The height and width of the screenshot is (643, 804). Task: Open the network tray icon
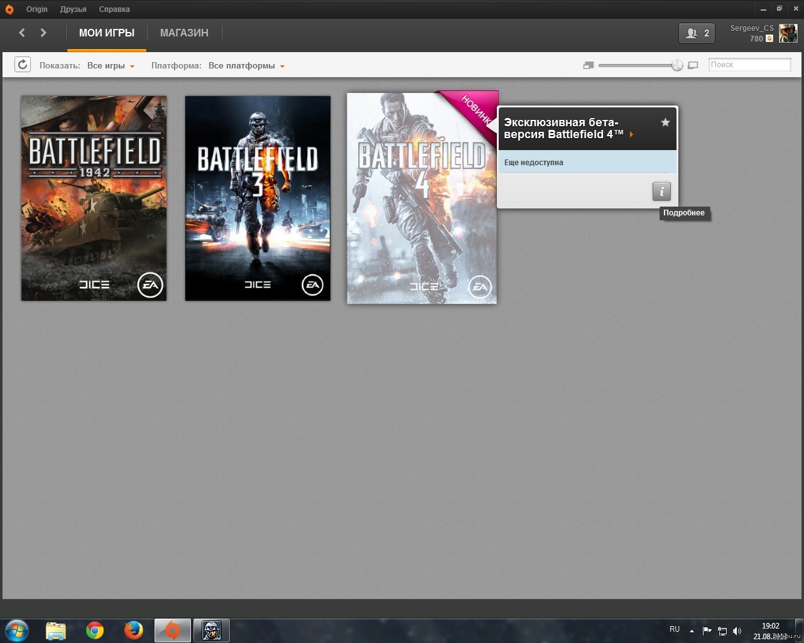[722, 631]
